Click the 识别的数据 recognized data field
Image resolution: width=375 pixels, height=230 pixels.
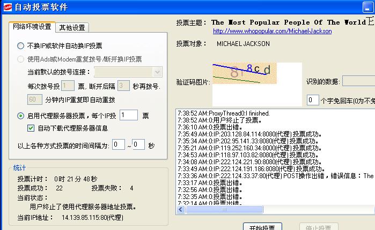358,82
